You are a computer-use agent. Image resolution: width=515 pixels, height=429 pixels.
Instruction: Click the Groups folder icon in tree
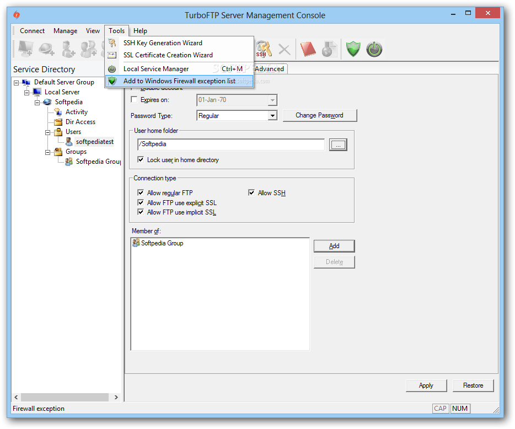58,152
